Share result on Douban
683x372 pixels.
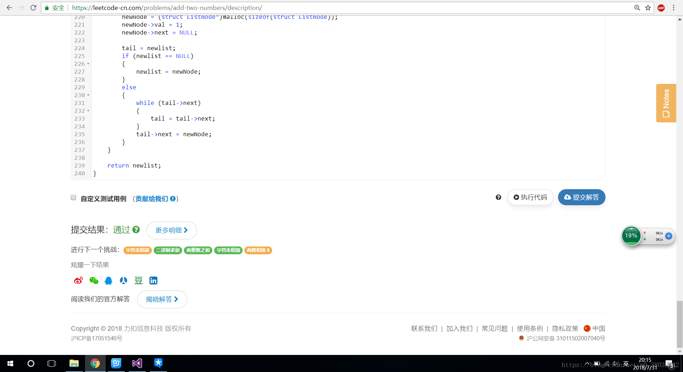138,281
